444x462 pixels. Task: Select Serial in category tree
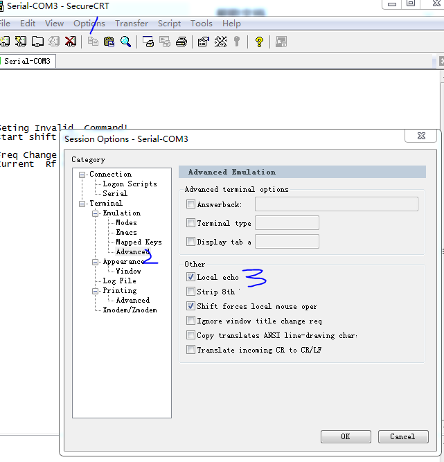click(x=115, y=193)
